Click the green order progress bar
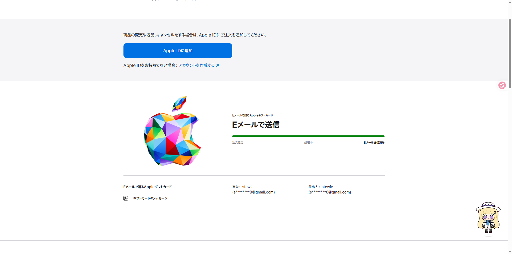Viewport: 512px width, 254px height. pyautogui.click(x=308, y=136)
